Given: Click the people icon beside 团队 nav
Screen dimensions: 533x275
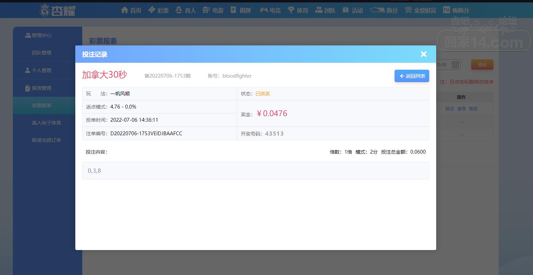Looking at the screenshot, I should pos(319,10).
